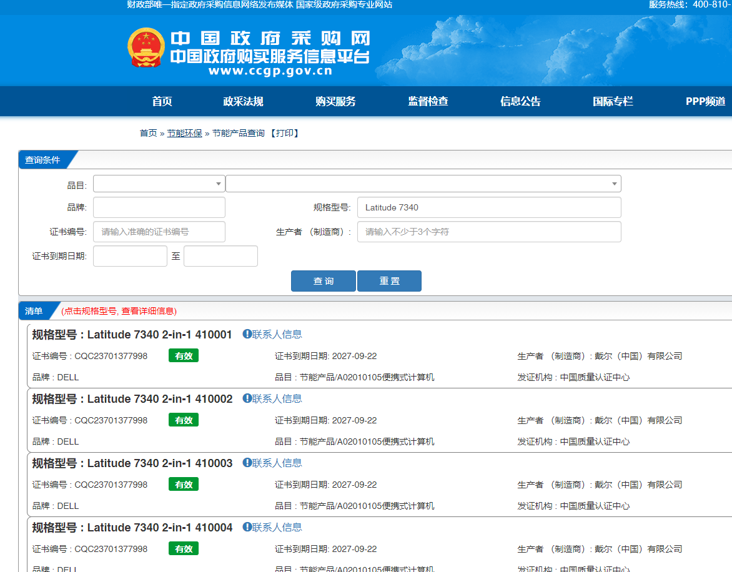The width and height of the screenshot is (732, 572).
Task: Click info icon beside 410003 contact link
Action: pos(247,463)
